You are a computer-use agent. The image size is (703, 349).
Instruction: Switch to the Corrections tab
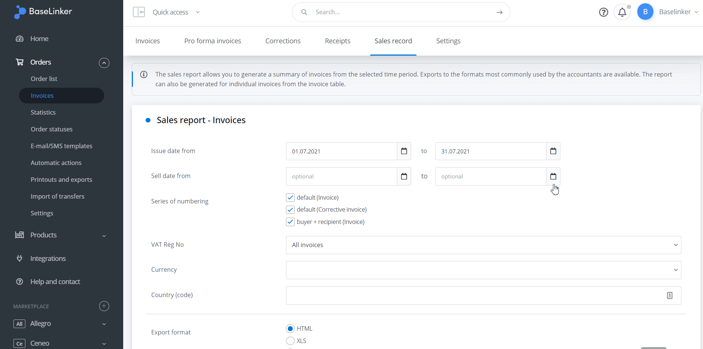(283, 41)
